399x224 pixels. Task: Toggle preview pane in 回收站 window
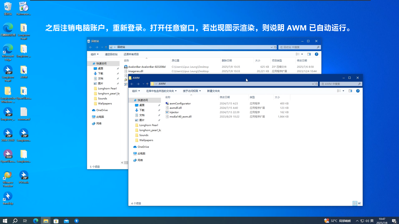point(309,54)
